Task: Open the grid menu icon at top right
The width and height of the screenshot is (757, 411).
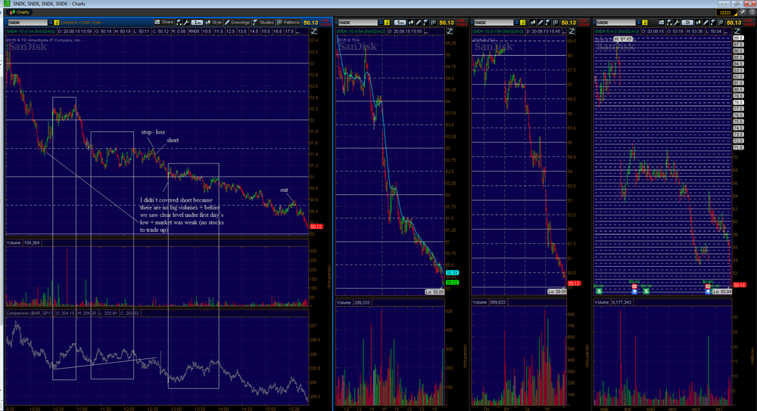Action: (x=752, y=12)
